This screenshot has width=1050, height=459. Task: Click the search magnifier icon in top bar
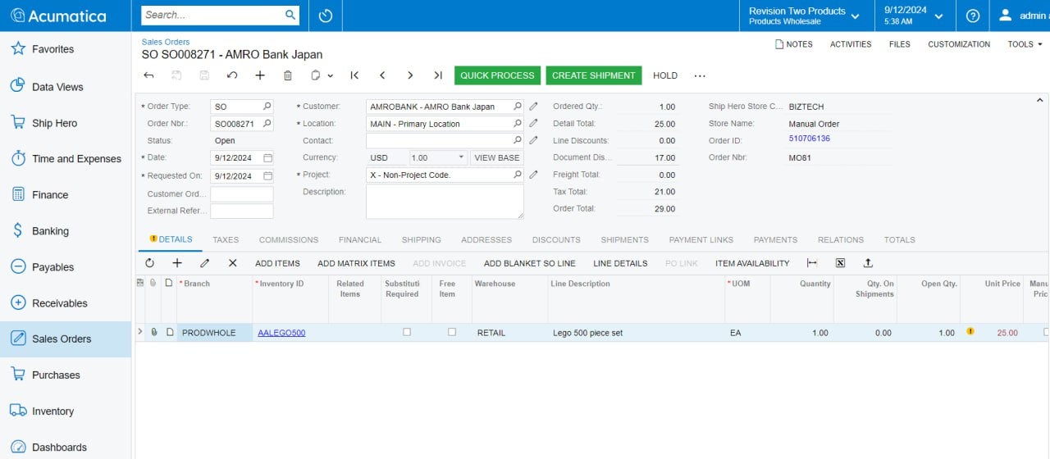tap(290, 15)
